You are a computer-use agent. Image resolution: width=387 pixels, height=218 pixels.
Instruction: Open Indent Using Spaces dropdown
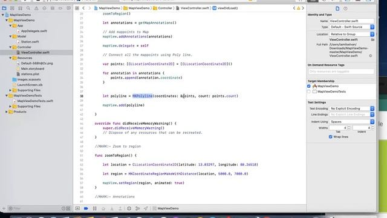[x=352, y=122]
